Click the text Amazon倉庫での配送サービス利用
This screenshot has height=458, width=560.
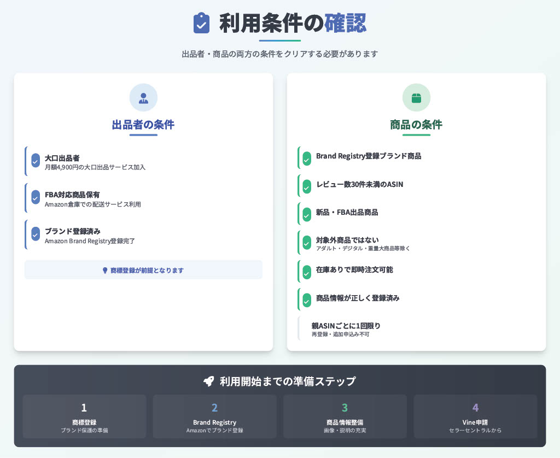(x=93, y=204)
